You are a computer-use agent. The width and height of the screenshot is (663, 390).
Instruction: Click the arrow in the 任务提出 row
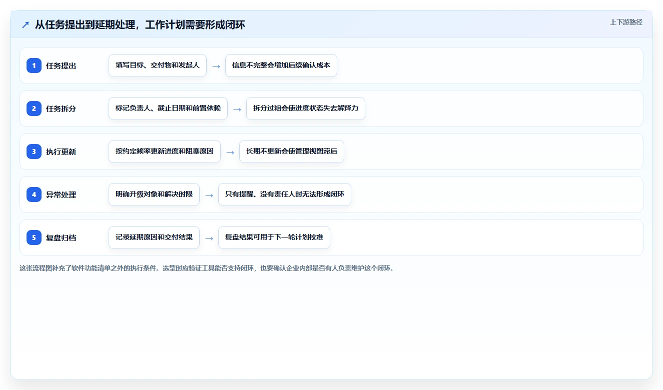(216, 66)
